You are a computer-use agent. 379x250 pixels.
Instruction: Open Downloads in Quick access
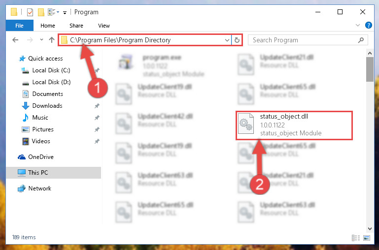click(47, 106)
